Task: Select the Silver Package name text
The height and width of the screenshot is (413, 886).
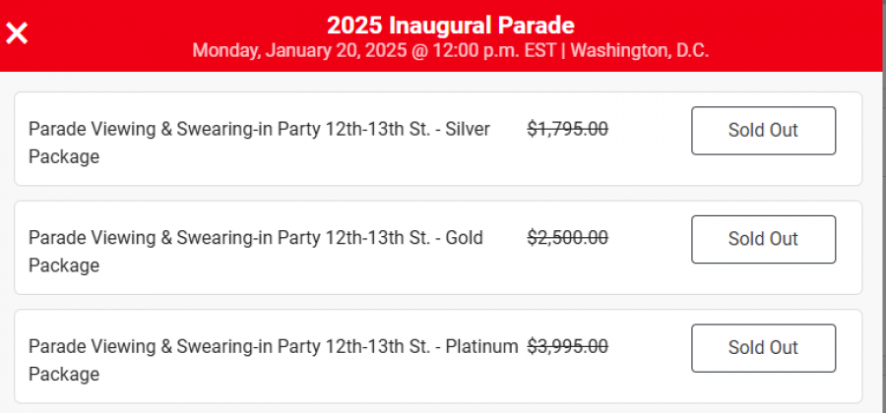Action: tap(259, 130)
